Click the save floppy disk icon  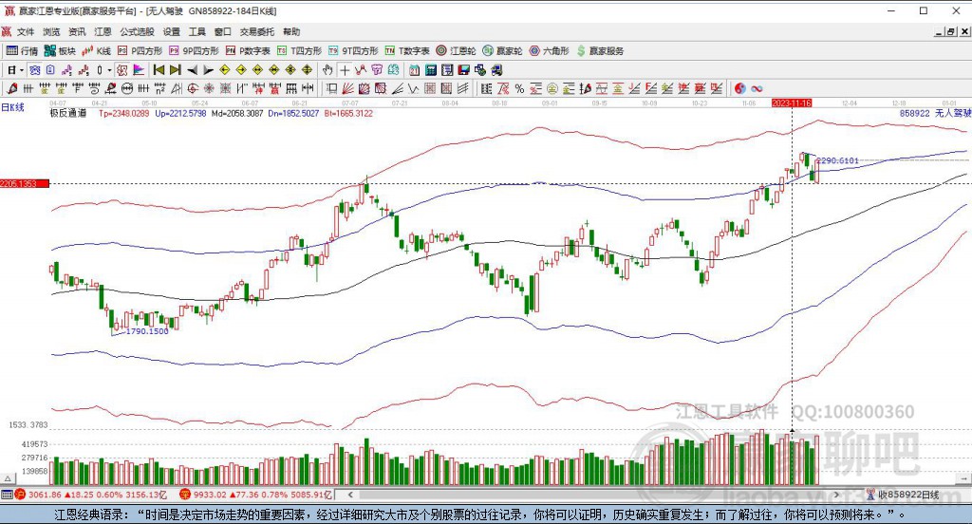[x=463, y=70]
